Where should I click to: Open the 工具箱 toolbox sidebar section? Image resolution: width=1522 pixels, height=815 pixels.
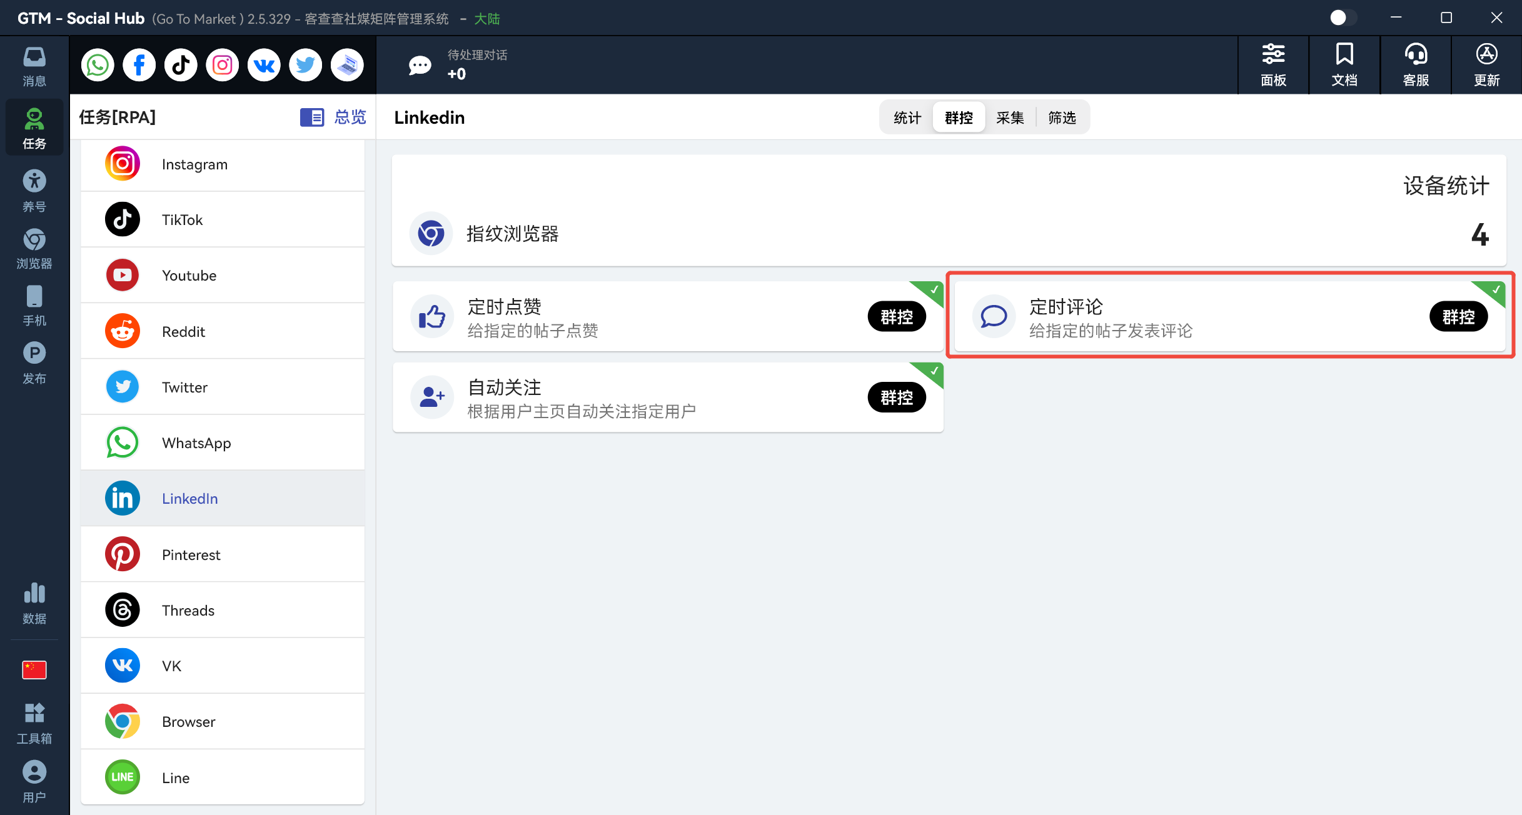34,724
